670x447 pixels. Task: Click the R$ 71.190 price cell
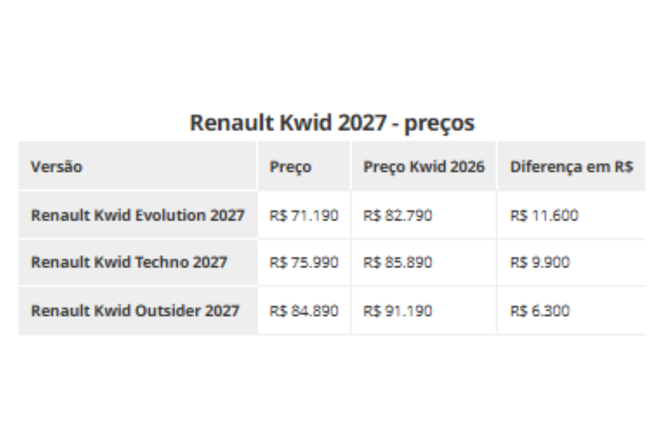(304, 215)
